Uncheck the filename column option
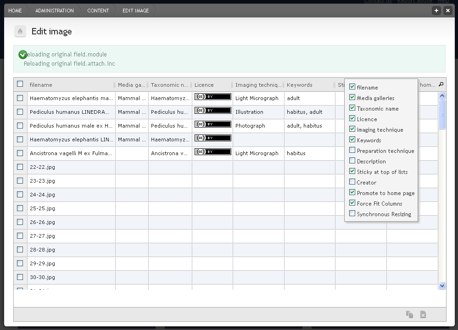The width and height of the screenshot is (458, 330). (x=352, y=87)
